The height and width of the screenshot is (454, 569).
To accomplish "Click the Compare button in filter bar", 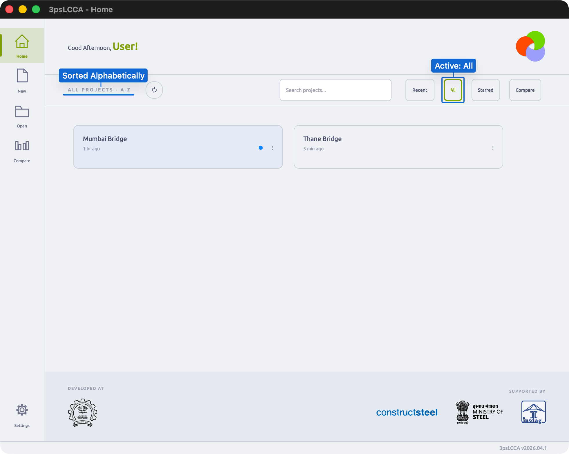I will click(525, 90).
